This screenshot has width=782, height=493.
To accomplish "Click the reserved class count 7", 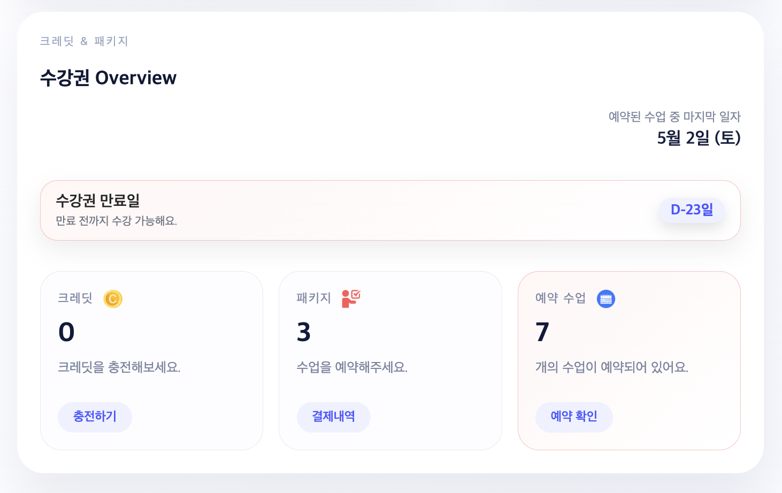I will pos(542,332).
